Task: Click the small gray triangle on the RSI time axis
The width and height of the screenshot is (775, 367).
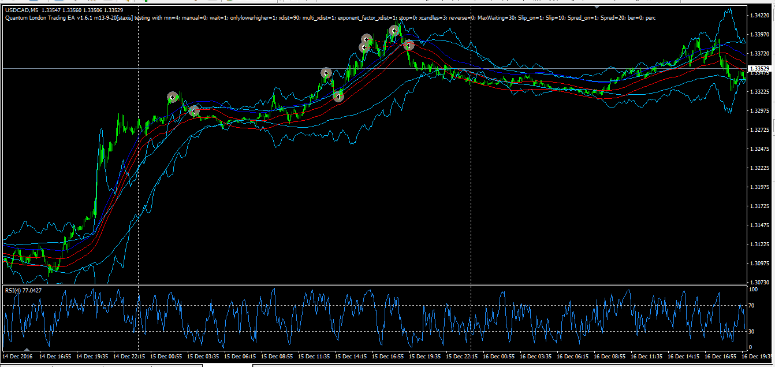Action: coord(26,349)
